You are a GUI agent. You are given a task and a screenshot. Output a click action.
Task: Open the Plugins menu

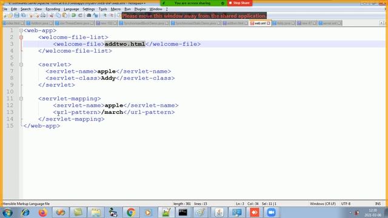(140, 9)
